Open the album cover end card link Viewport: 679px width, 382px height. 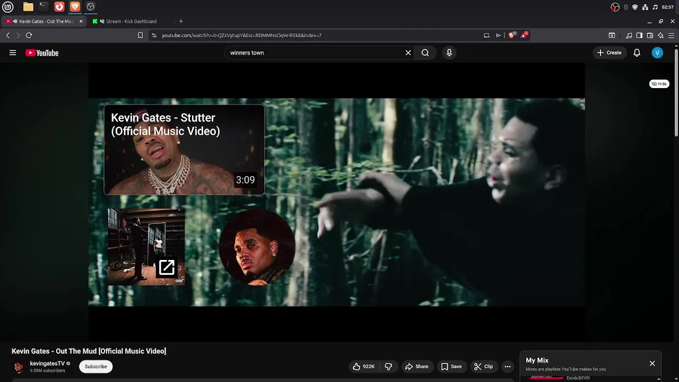(146, 247)
